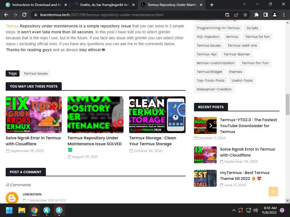The image size is (290, 217).
Task: Close the Grattis, du har framgångsrikt tab
Action: 133,5
